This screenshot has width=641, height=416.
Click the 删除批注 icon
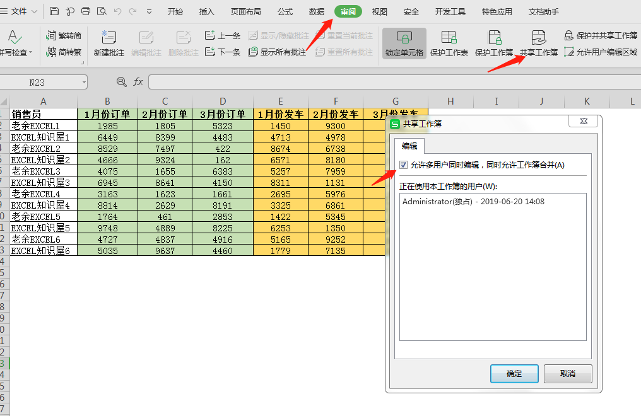[x=183, y=43]
